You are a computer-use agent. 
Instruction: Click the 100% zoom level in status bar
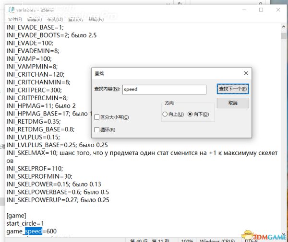pyautogui.click(x=188, y=239)
